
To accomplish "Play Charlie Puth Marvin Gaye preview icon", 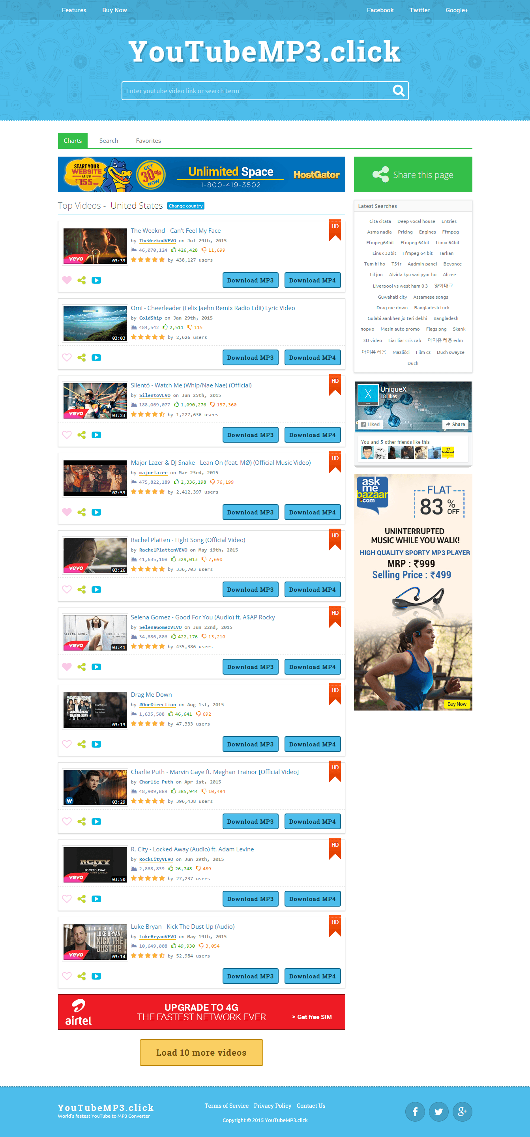I will tap(96, 821).
